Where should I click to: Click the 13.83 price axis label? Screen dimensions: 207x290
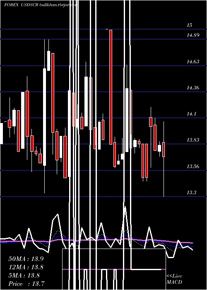click(x=193, y=140)
